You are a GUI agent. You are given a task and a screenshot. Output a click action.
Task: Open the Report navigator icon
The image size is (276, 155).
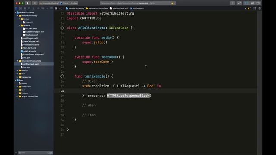tap(51, 9)
